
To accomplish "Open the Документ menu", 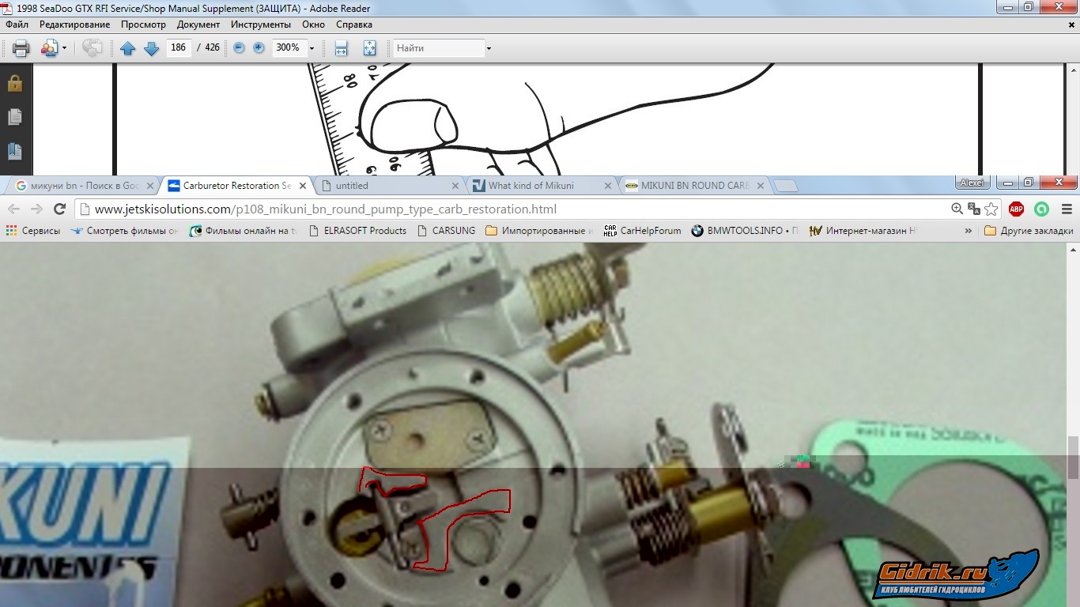I will point(198,25).
